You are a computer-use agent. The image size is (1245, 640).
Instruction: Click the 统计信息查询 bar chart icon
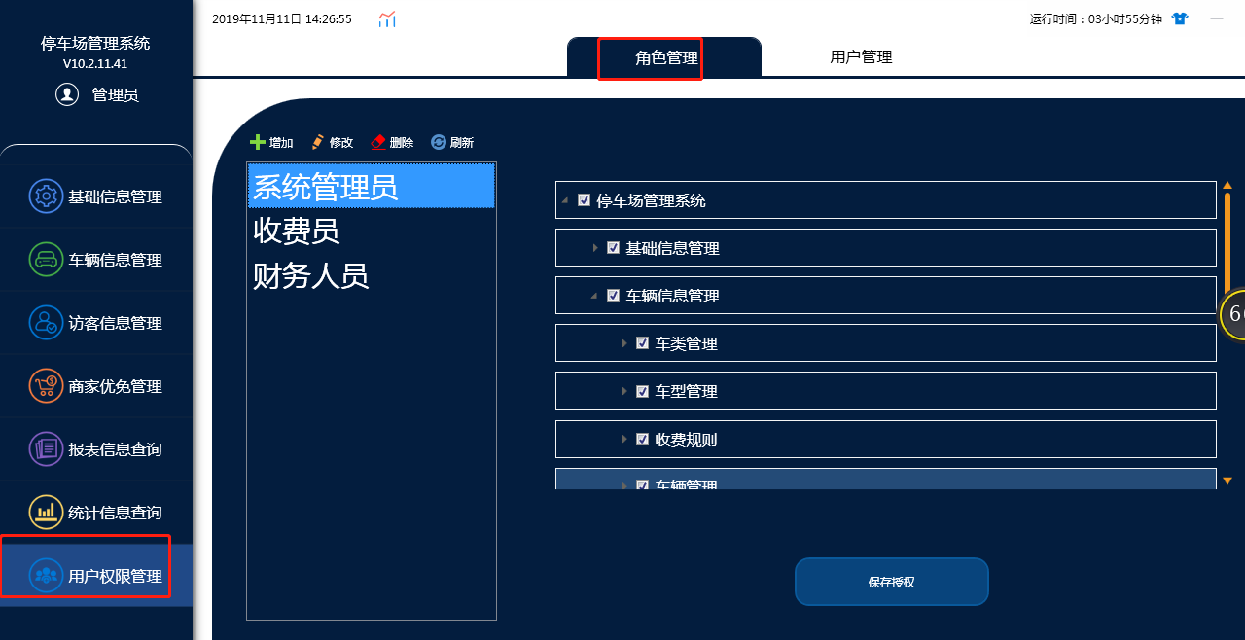pos(46,513)
